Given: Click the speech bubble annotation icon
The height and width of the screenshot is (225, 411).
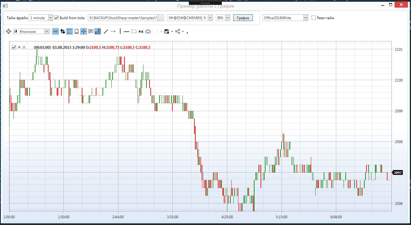Looking at the screenshot, I should 91,31.
